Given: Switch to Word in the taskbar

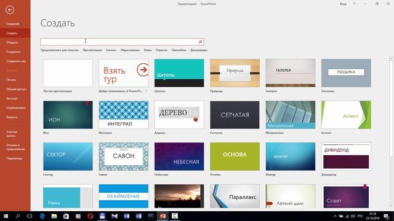Looking at the screenshot, I should (x=139, y=216).
